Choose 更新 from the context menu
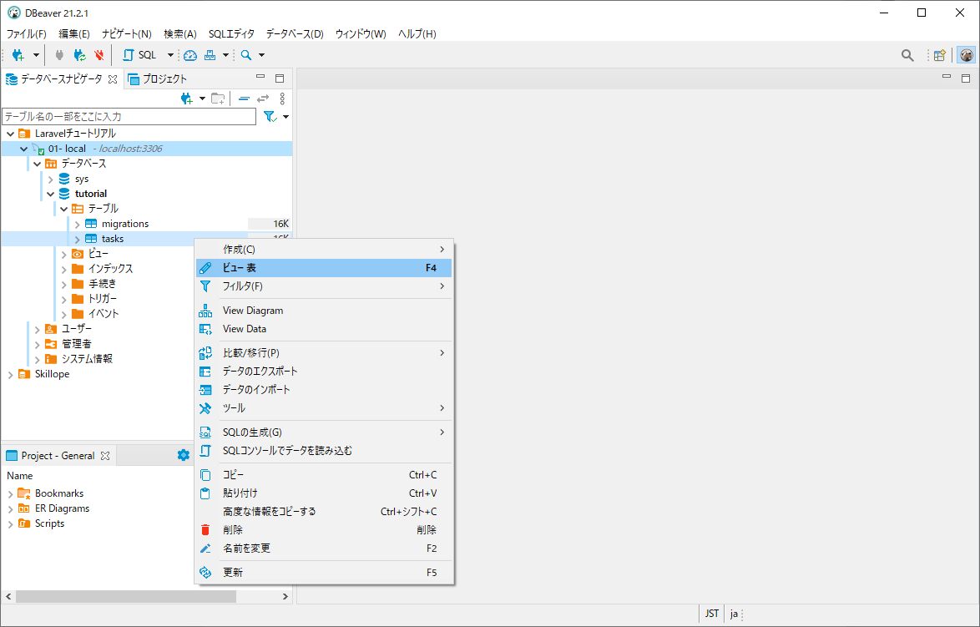This screenshot has width=980, height=627. coord(324,573)
